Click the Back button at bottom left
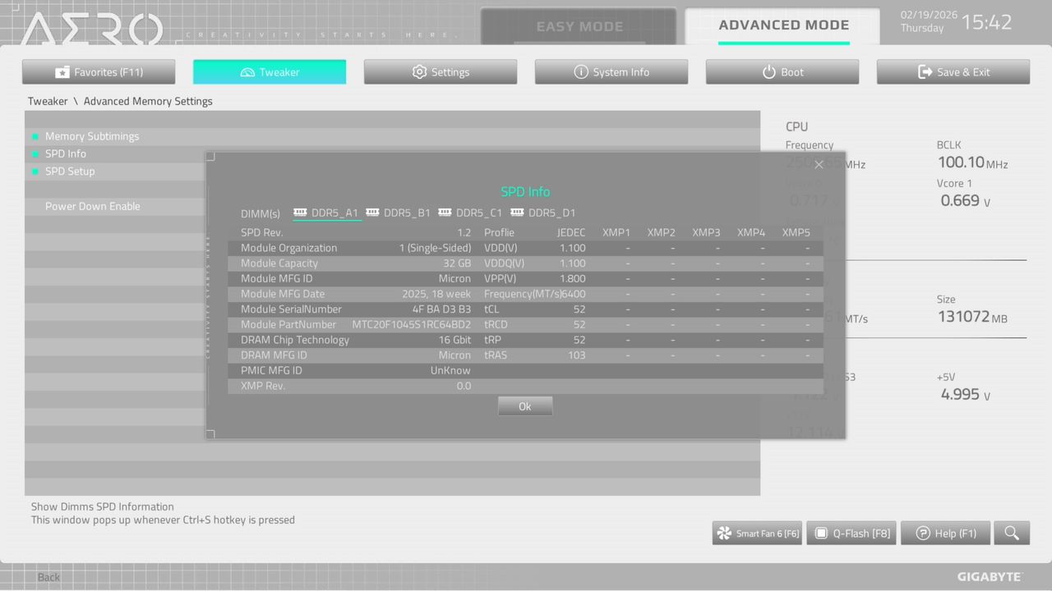Screen dimensions: 1052x591 pyautogui.click(x=48, y=577)
